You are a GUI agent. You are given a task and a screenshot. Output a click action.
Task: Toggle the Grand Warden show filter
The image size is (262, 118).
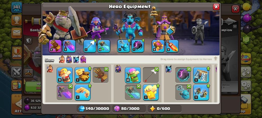point(83,59)
